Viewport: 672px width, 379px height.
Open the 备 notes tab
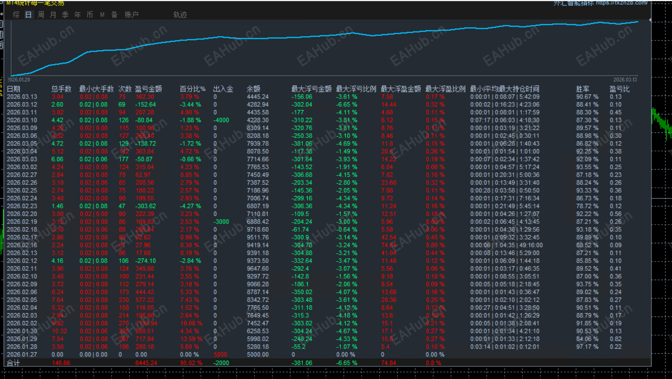(114, 15)
